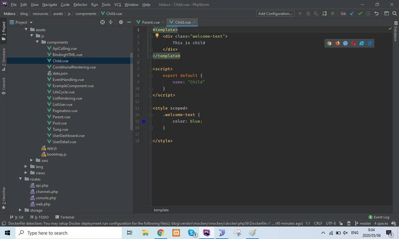The width and height of the screenshot is (399, 239).
Task: Open the Terminal tool window
Action: (65, 217)
